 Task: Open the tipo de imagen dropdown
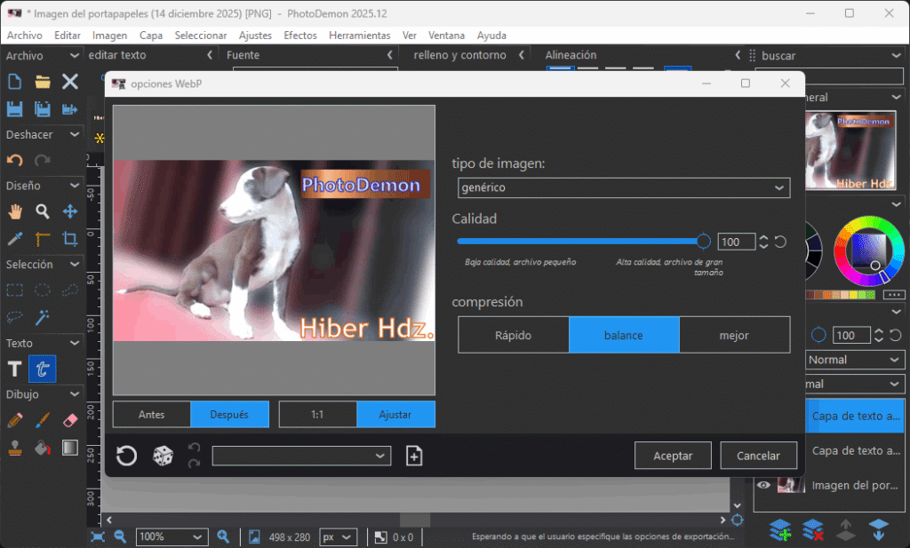tap(623, 188)
